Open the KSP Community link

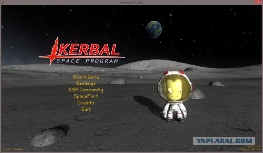point(86,90)
